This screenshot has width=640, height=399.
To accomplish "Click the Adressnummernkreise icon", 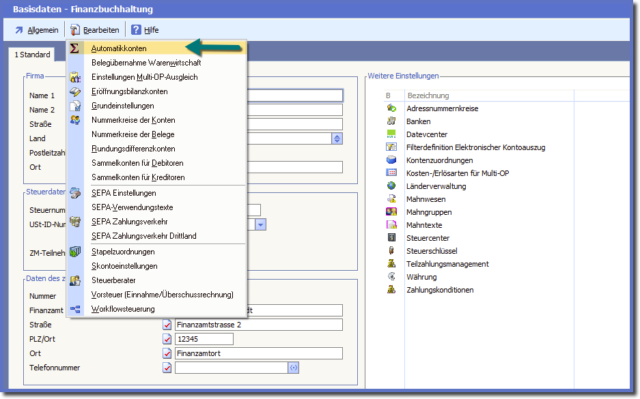I will 391,108.
